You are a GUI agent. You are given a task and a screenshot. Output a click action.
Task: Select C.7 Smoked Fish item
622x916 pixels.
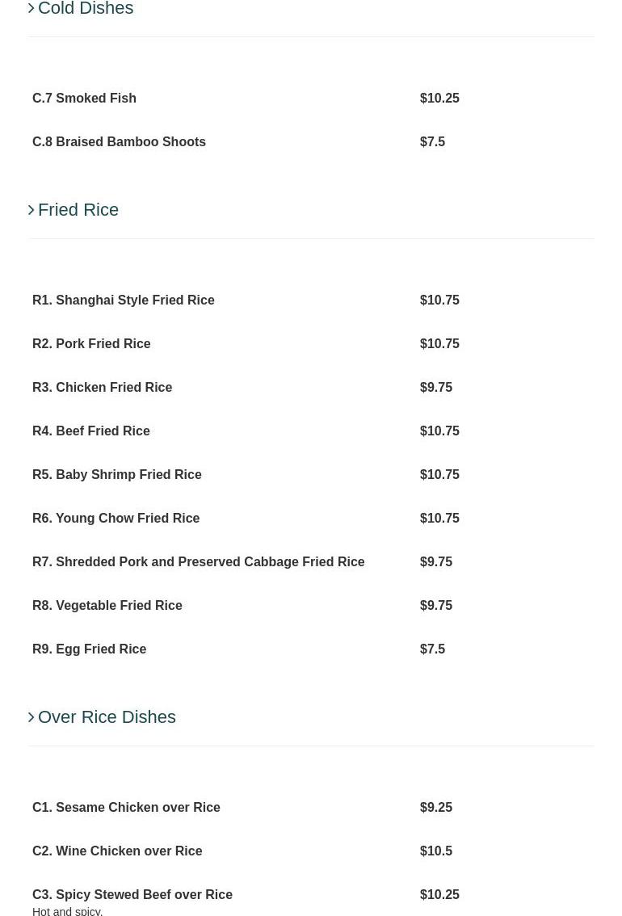84,99
